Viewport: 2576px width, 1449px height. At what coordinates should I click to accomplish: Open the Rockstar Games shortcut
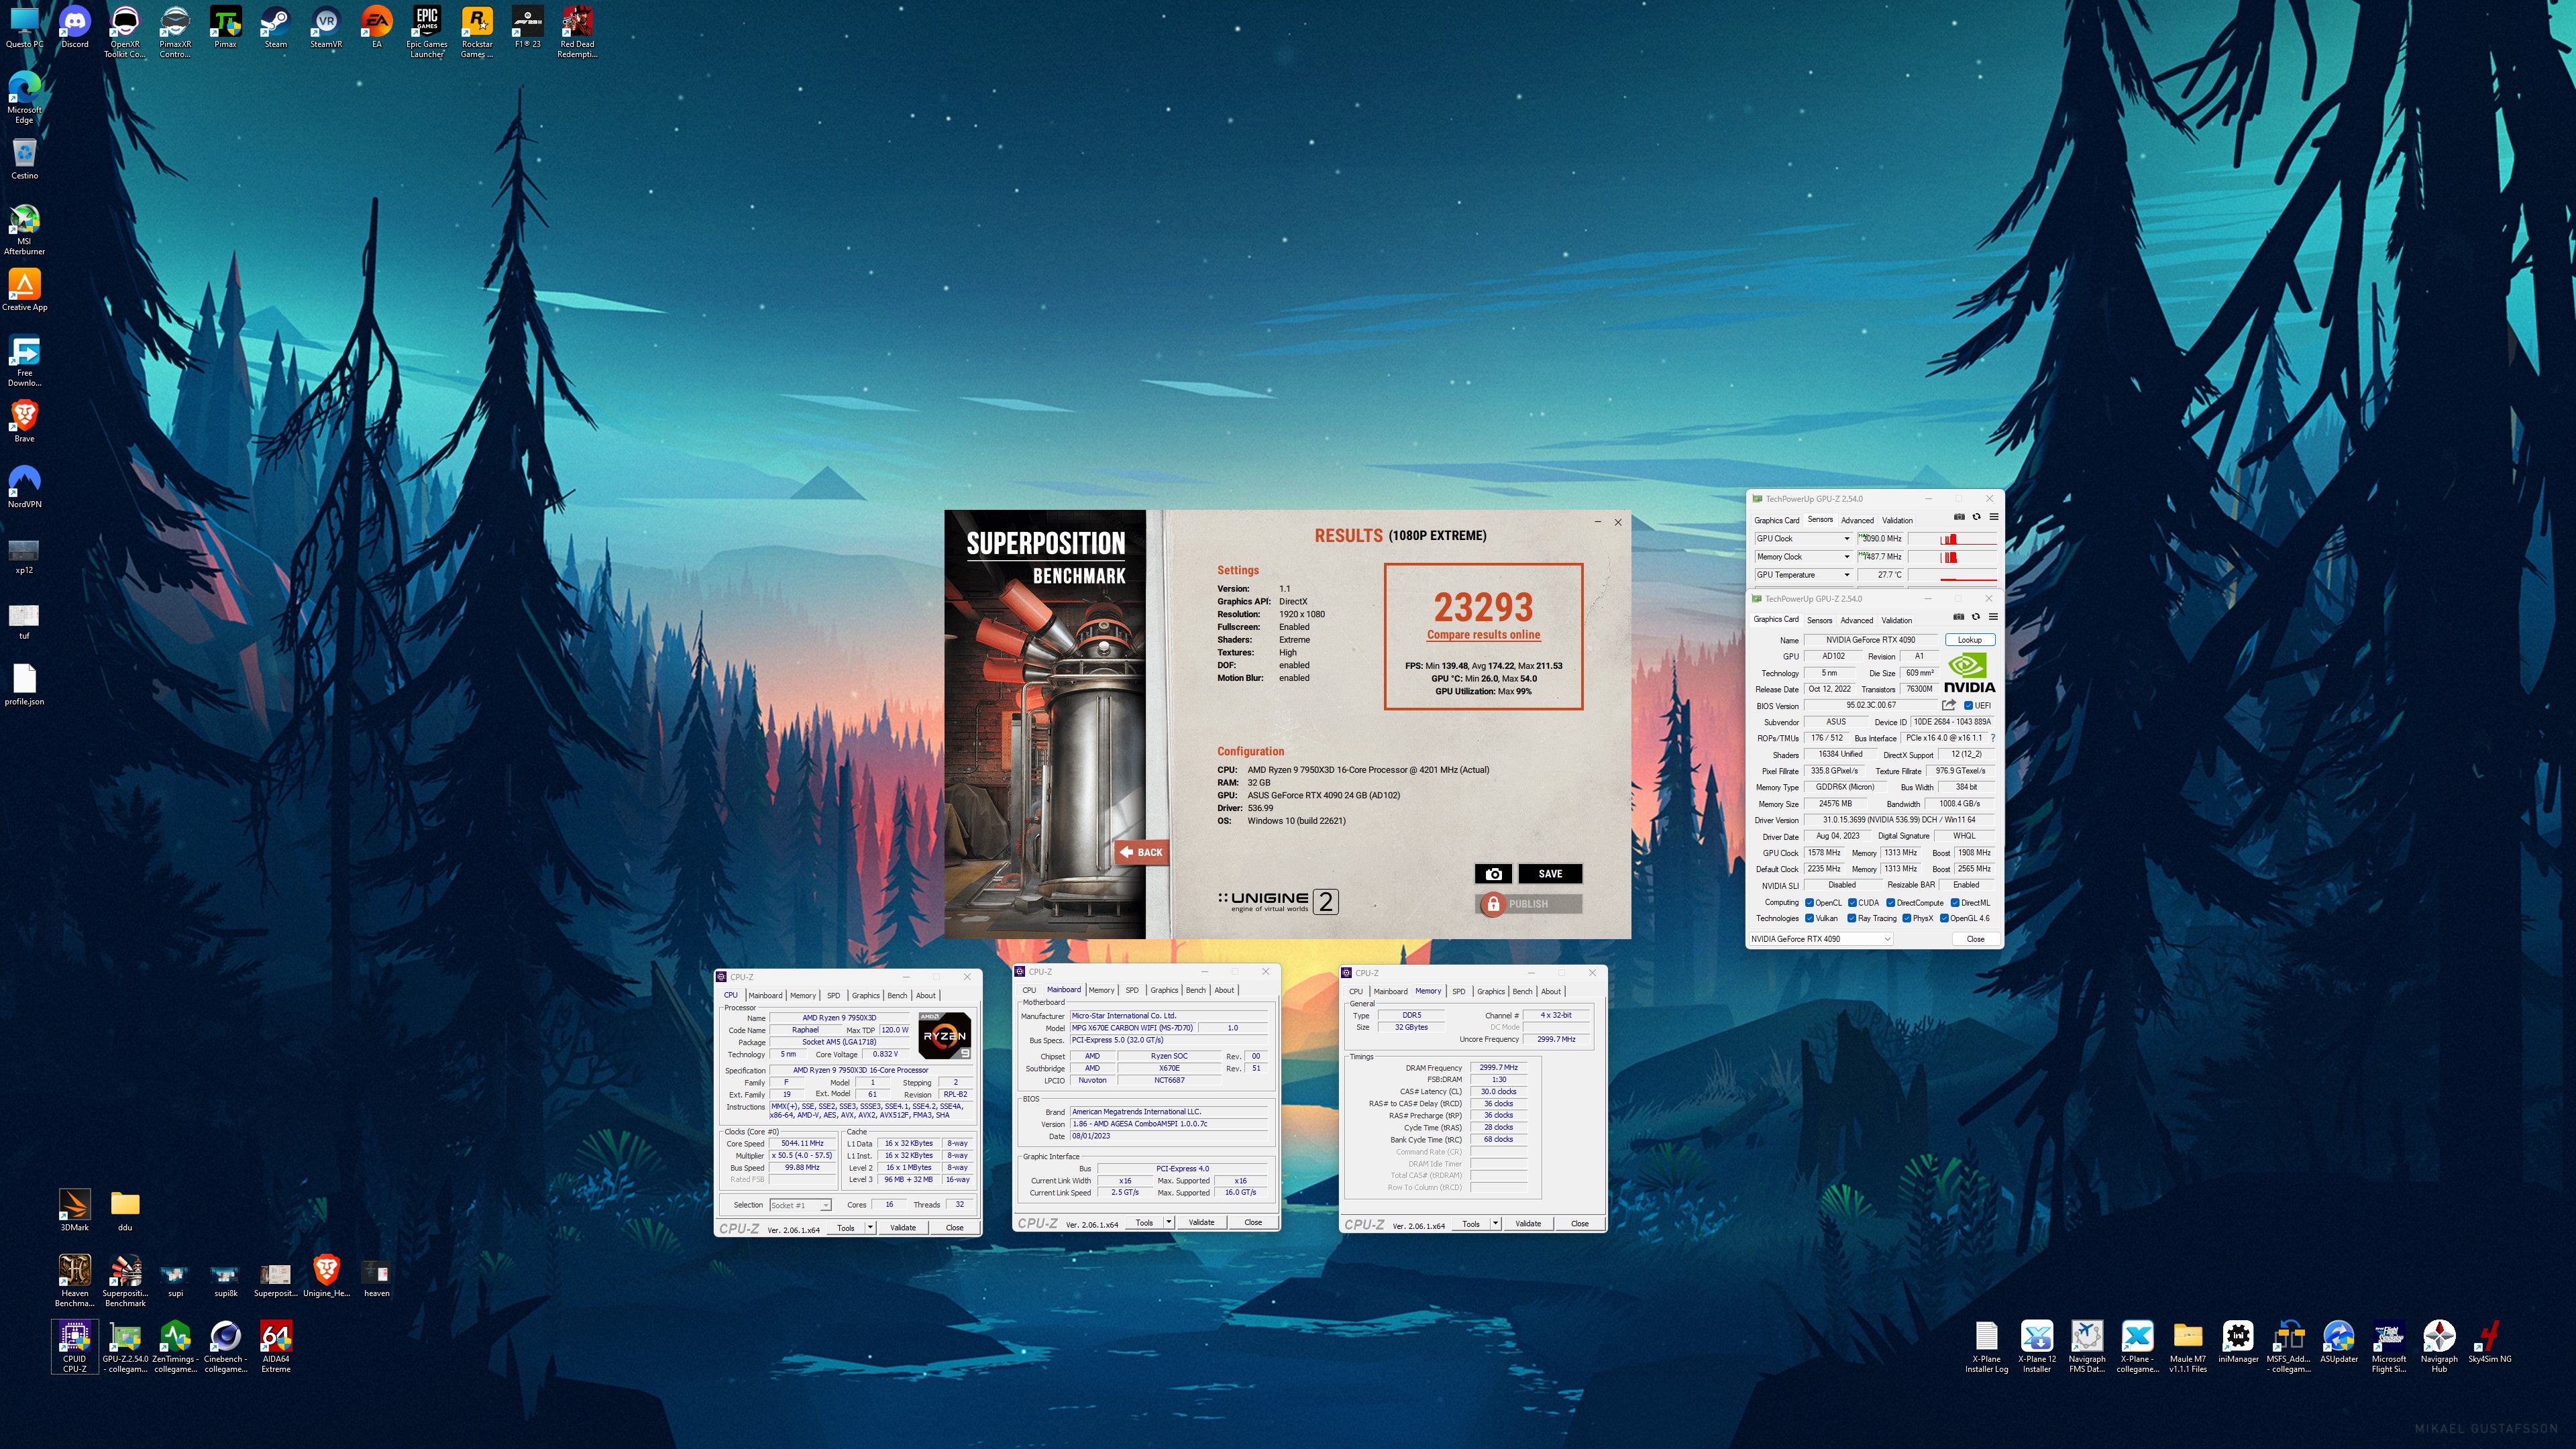click(x=477, y=32)
